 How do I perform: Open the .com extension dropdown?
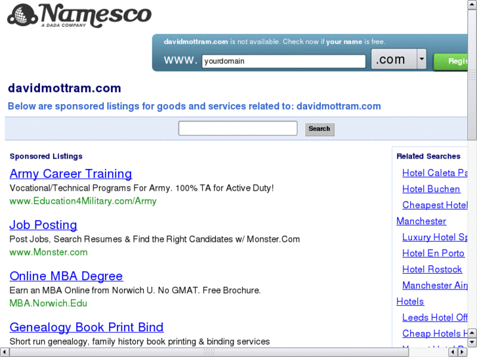tap(399, 59)
